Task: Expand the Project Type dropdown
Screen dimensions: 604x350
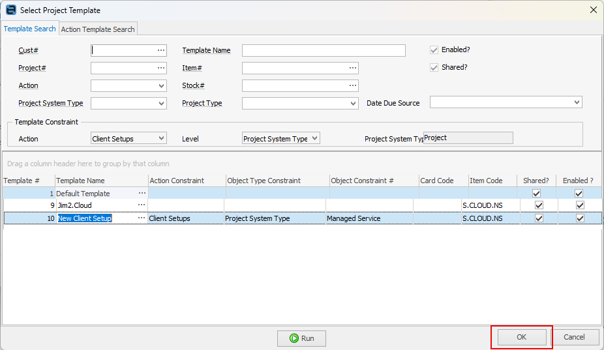Action: [x=353, y=104]
